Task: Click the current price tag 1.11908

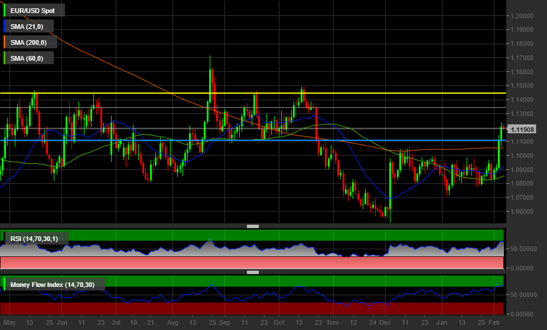Action: 523,129
